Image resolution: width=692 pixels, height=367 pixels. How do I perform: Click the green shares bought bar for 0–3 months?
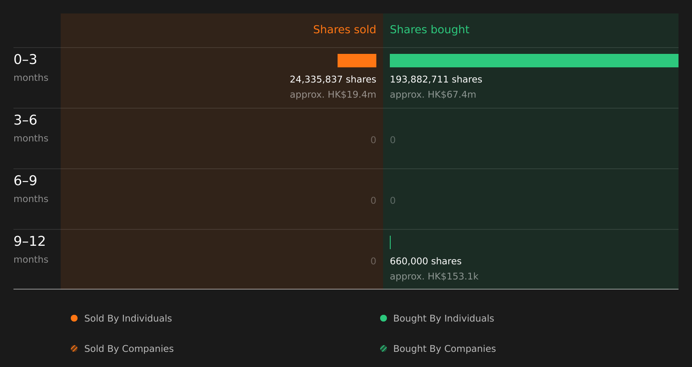(534, 61)
